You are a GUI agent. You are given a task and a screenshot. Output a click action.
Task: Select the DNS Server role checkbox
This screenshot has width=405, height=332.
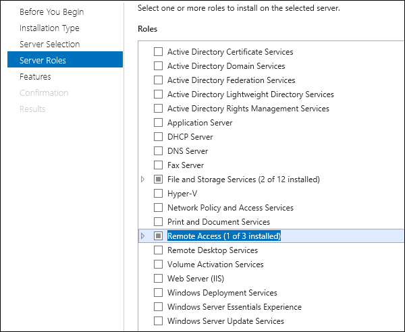(159, 151)
